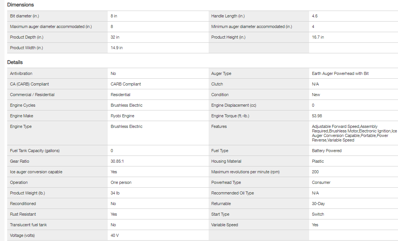The height and width of the screenshot is (241, 398).
Task: Click the Dimensions section heading
Action: pos(20,5)
